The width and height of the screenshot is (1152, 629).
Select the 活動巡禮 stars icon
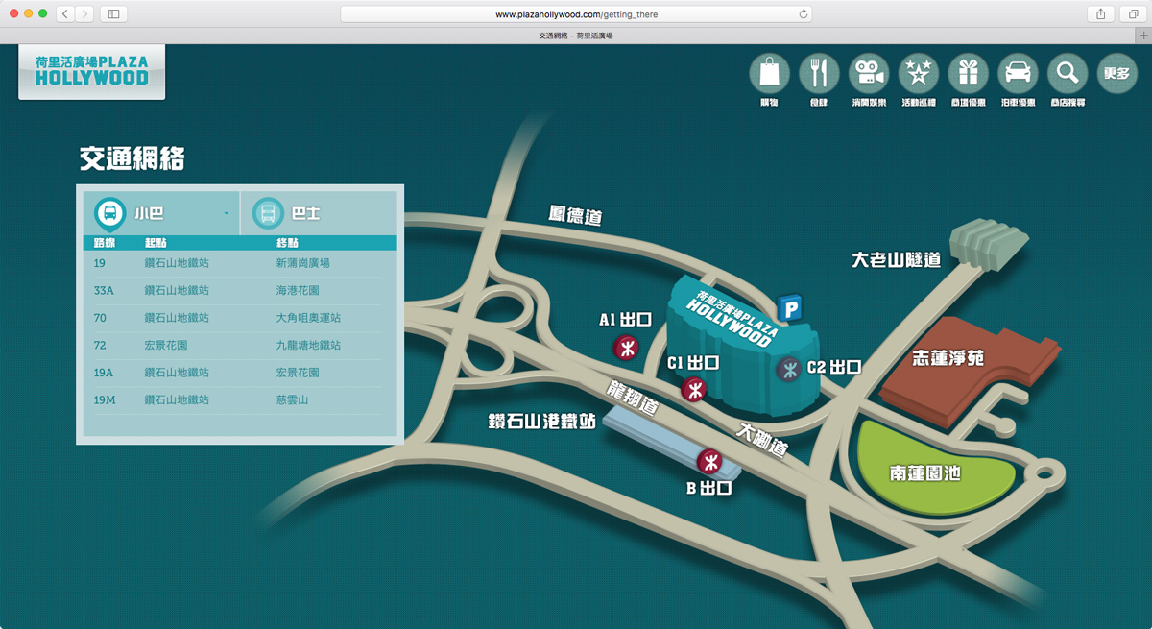pyautogui.click(x=919, y=73)
